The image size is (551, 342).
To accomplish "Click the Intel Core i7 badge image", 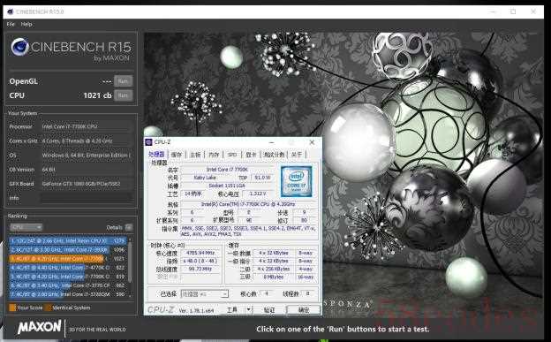I will 296,181.
